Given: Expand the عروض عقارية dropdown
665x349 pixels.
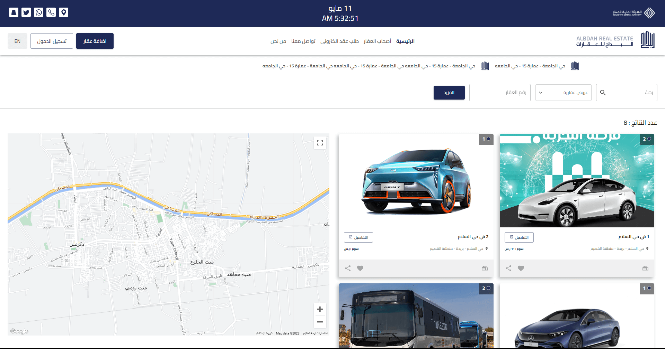Looking at the screenshot, I should coord(563,93).
